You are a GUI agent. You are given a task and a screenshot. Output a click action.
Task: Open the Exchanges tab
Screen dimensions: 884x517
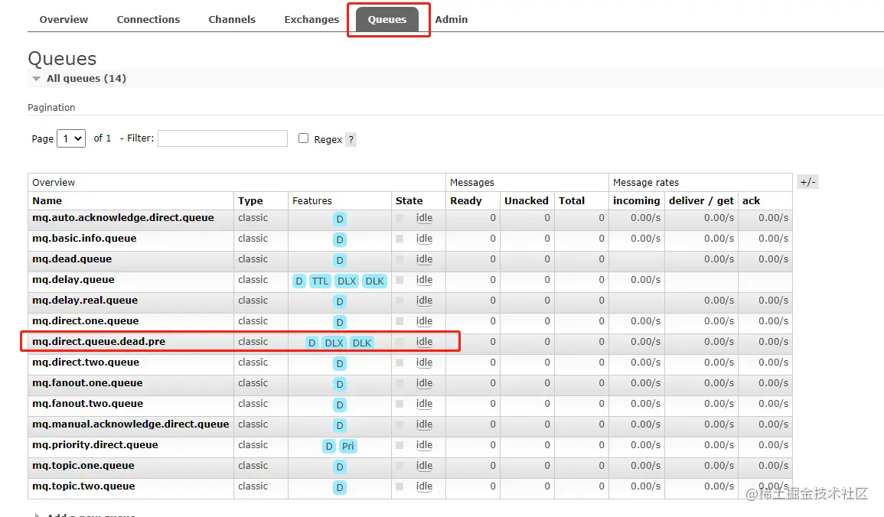coord(312,19)
